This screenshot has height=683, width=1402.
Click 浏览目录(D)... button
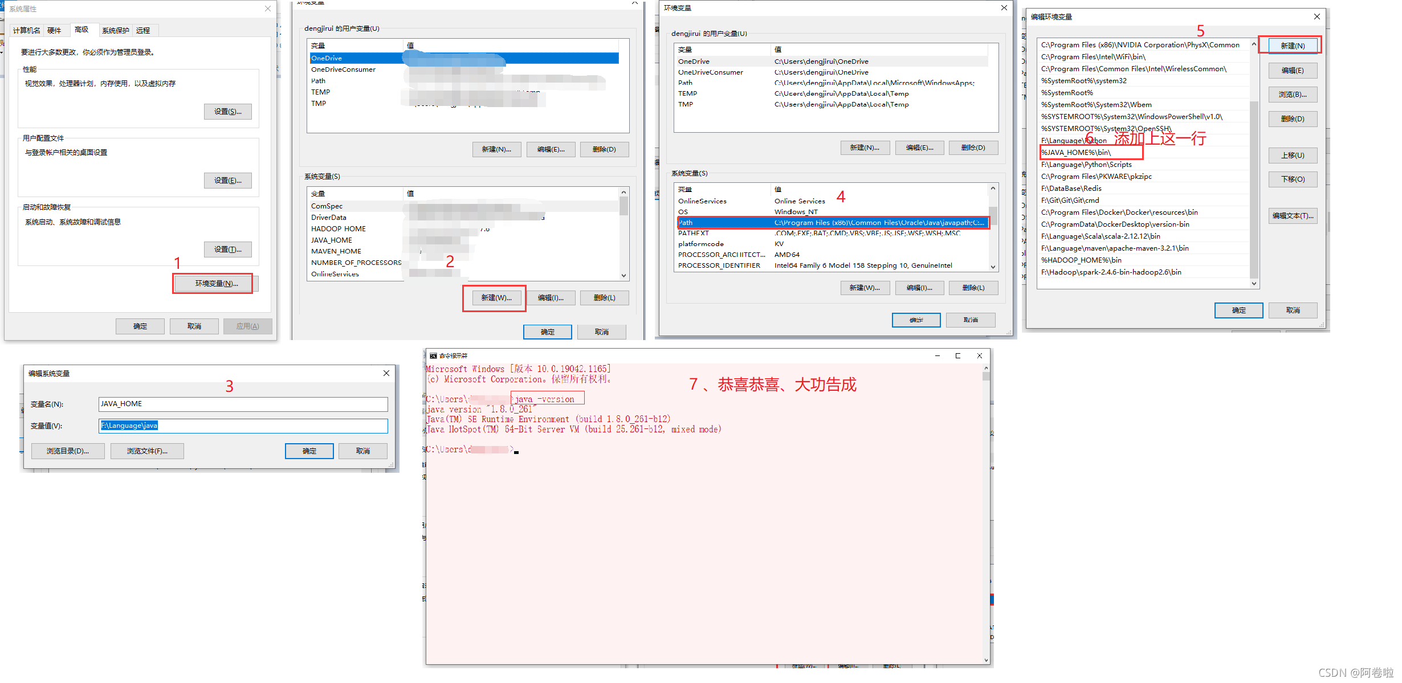pos(68,451)
